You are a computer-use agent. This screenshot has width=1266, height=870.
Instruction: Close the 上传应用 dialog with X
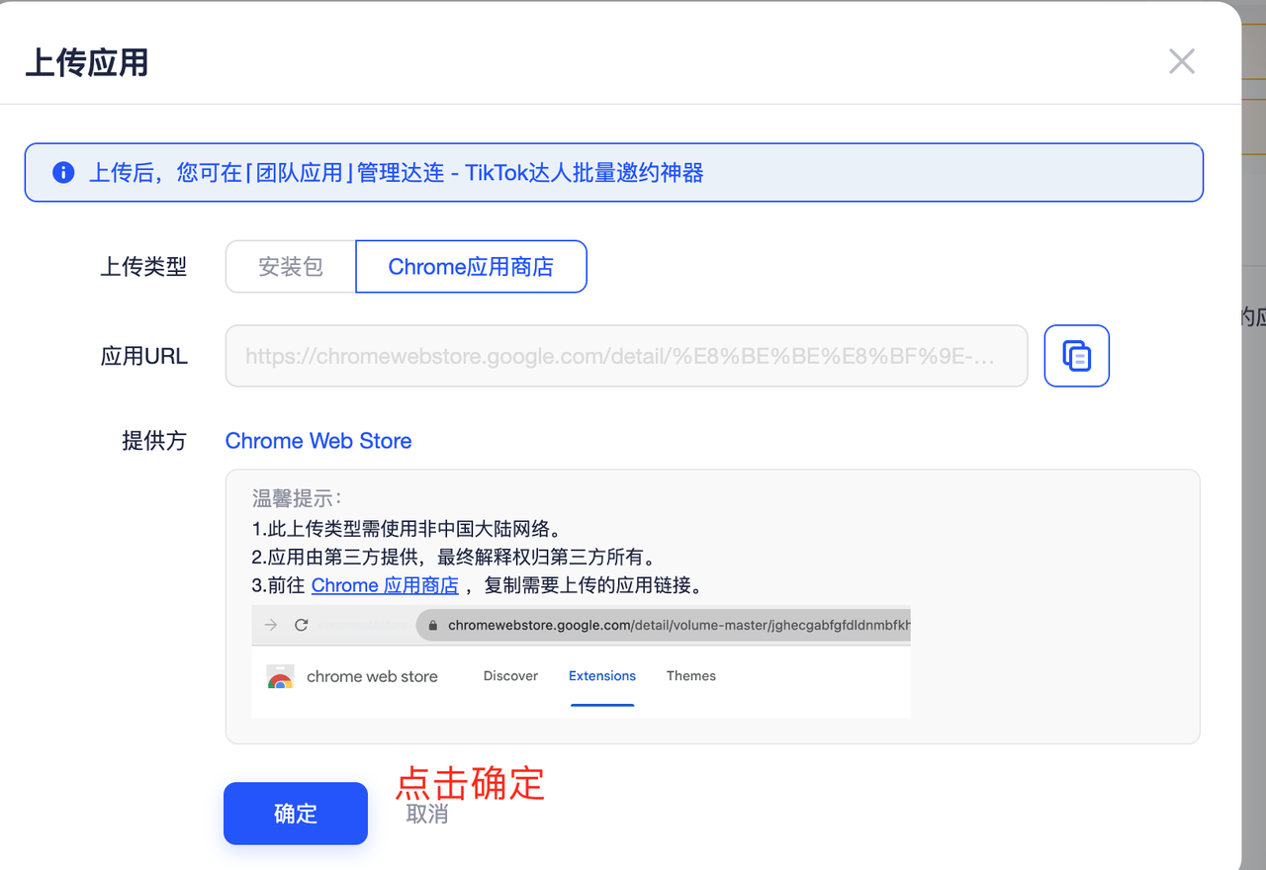coord(1182,61)
